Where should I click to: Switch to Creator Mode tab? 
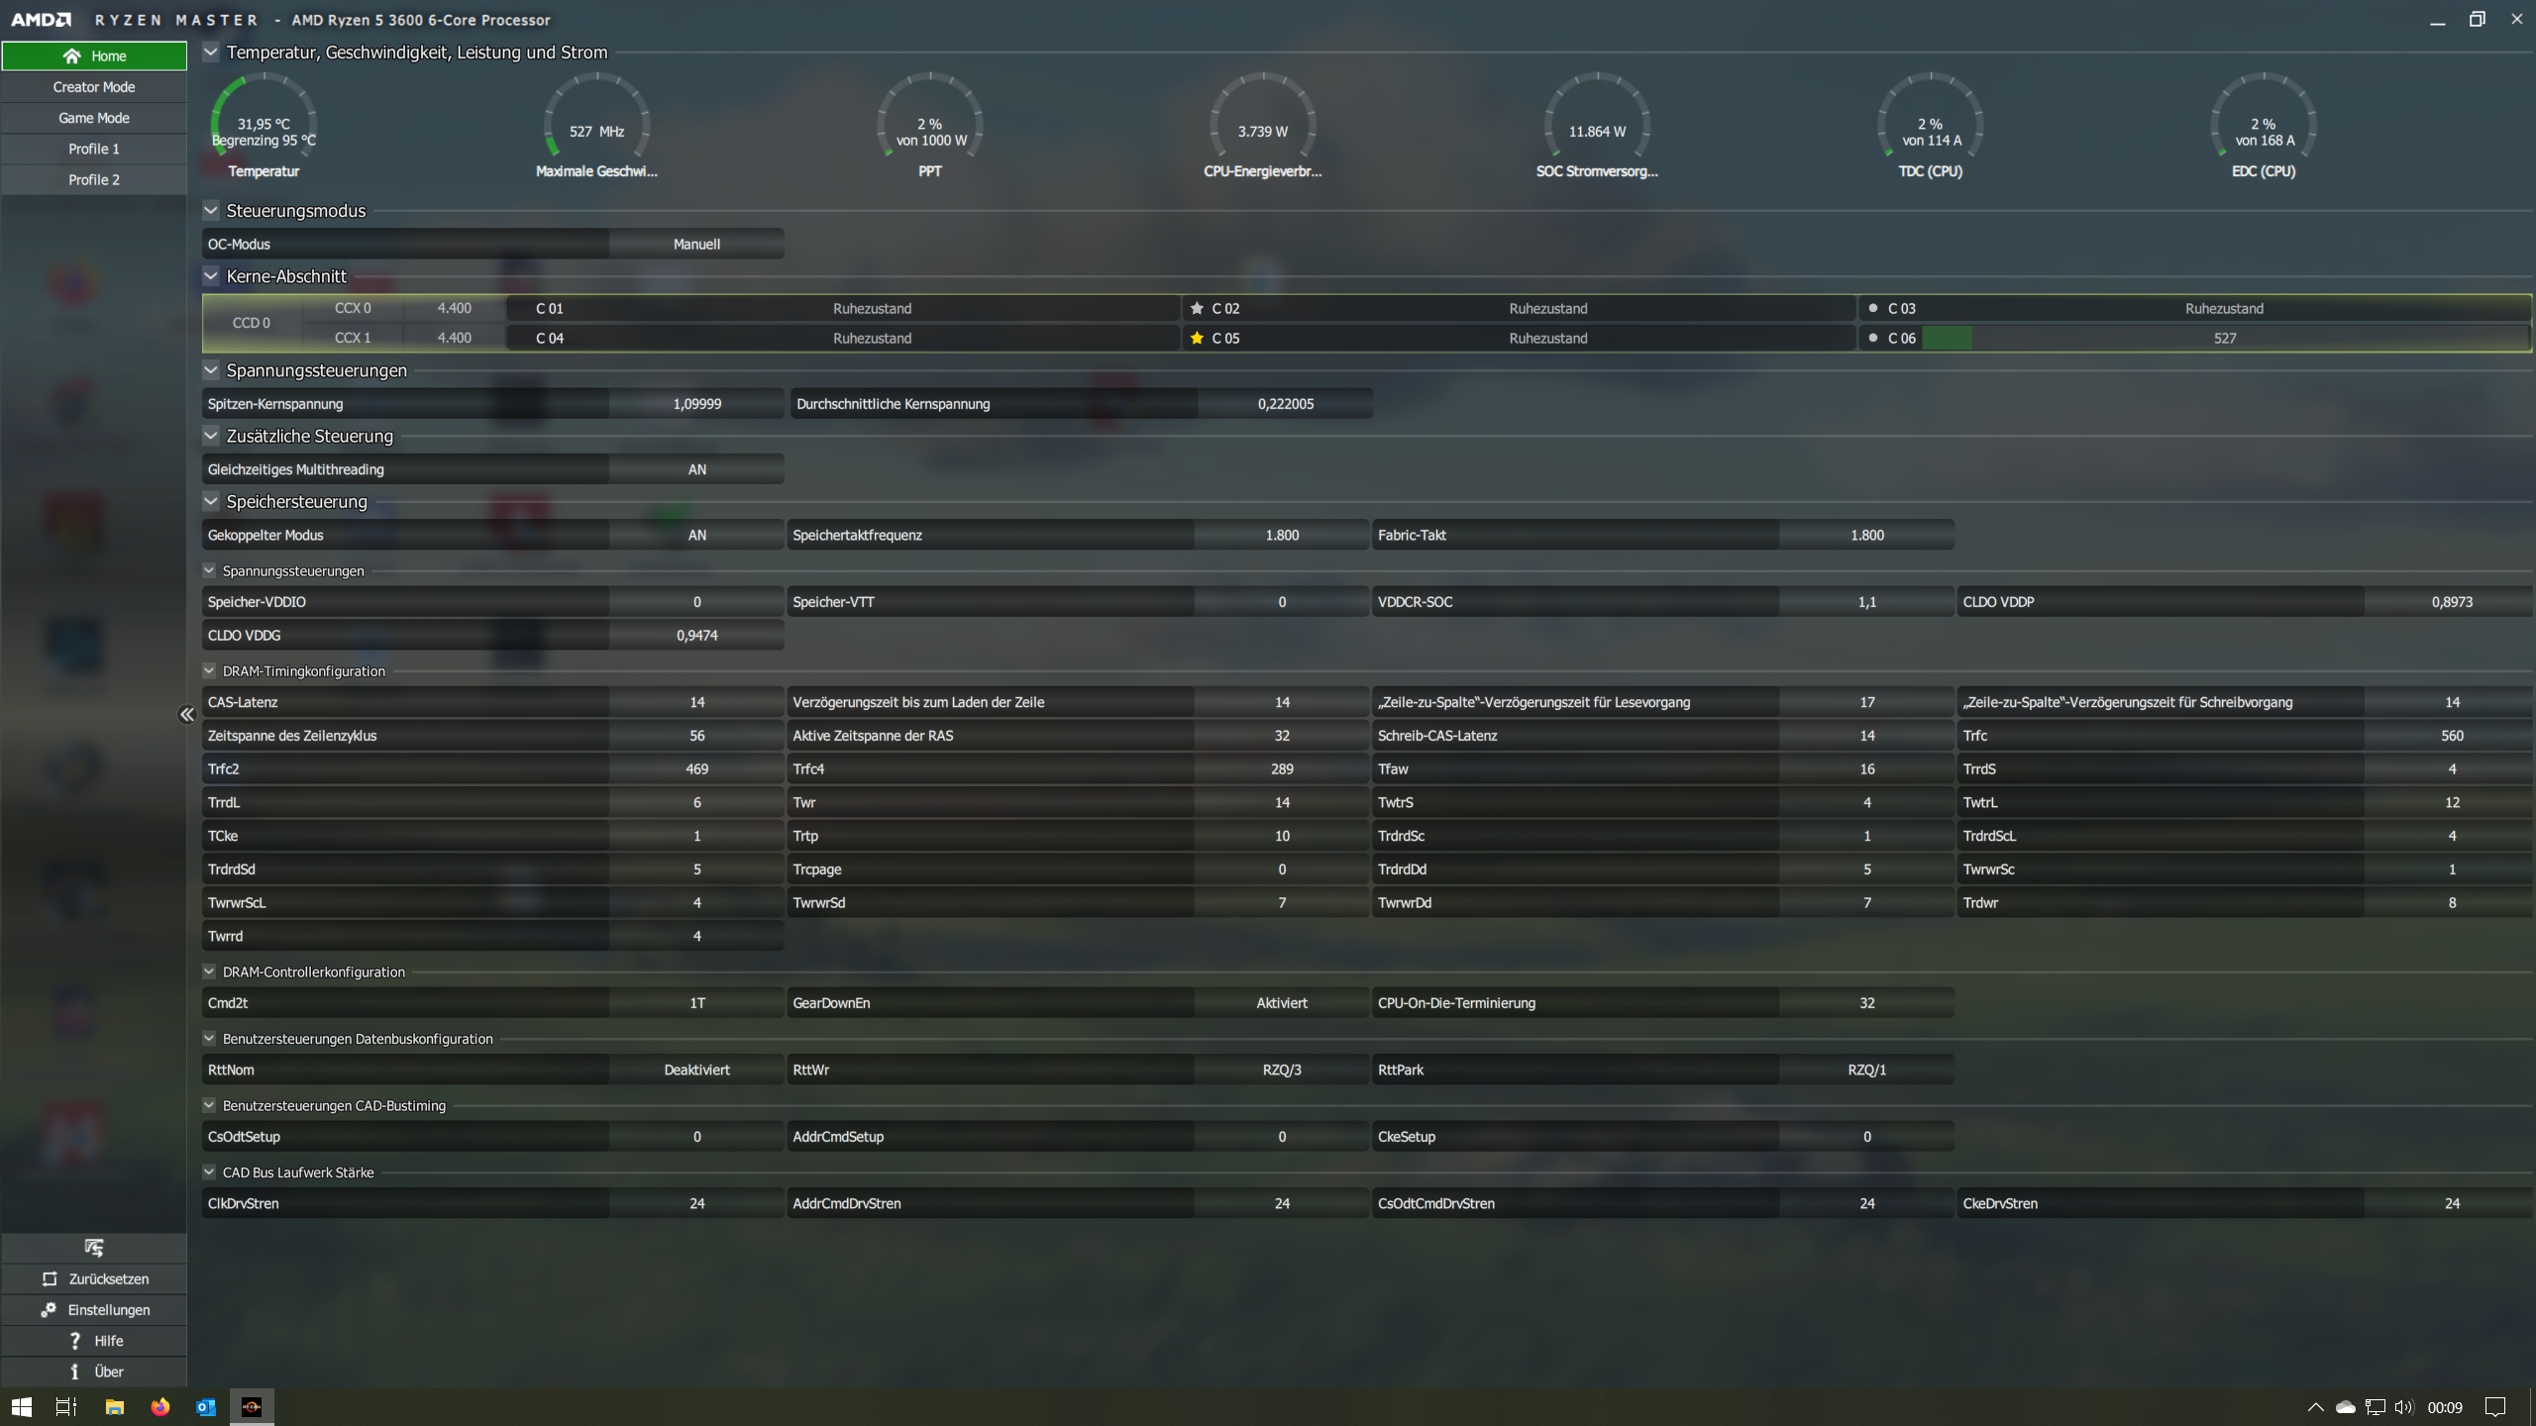point(94,87)
